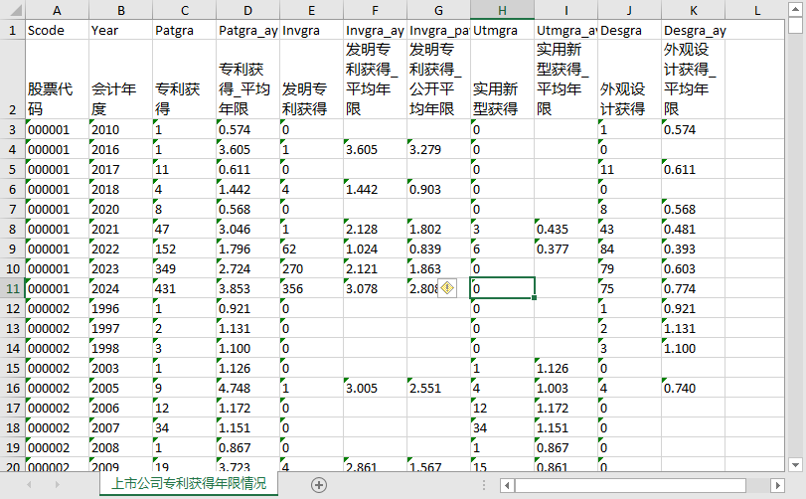Select column I header
This screenshot has height=499, width=806.
pos(565,10)
